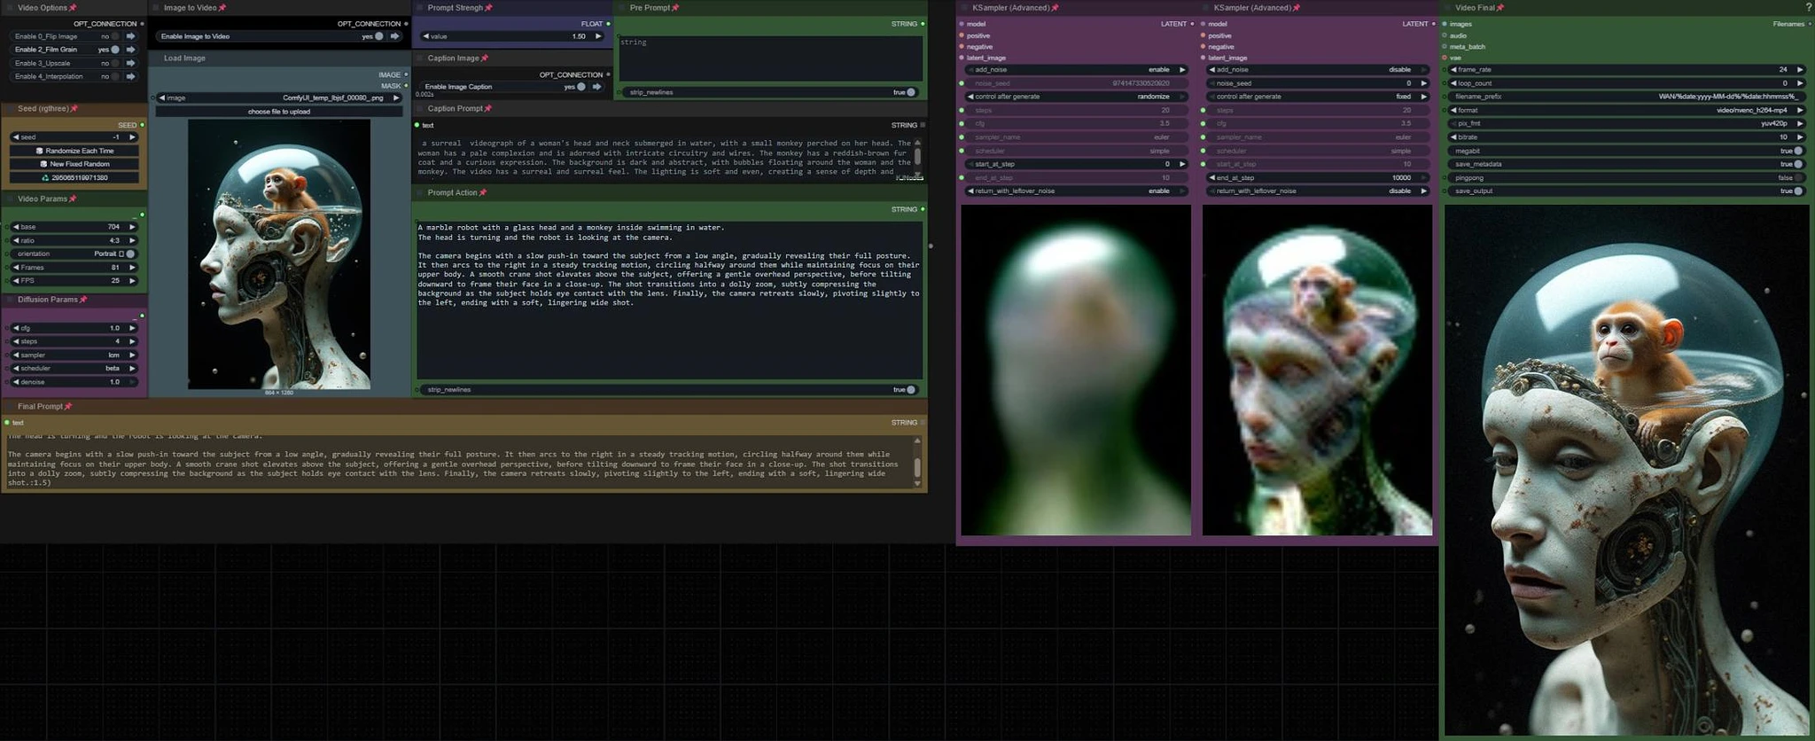Click the Enable Image to Video arrow icon
The image size is (1815, 741).
coord(394,36)
